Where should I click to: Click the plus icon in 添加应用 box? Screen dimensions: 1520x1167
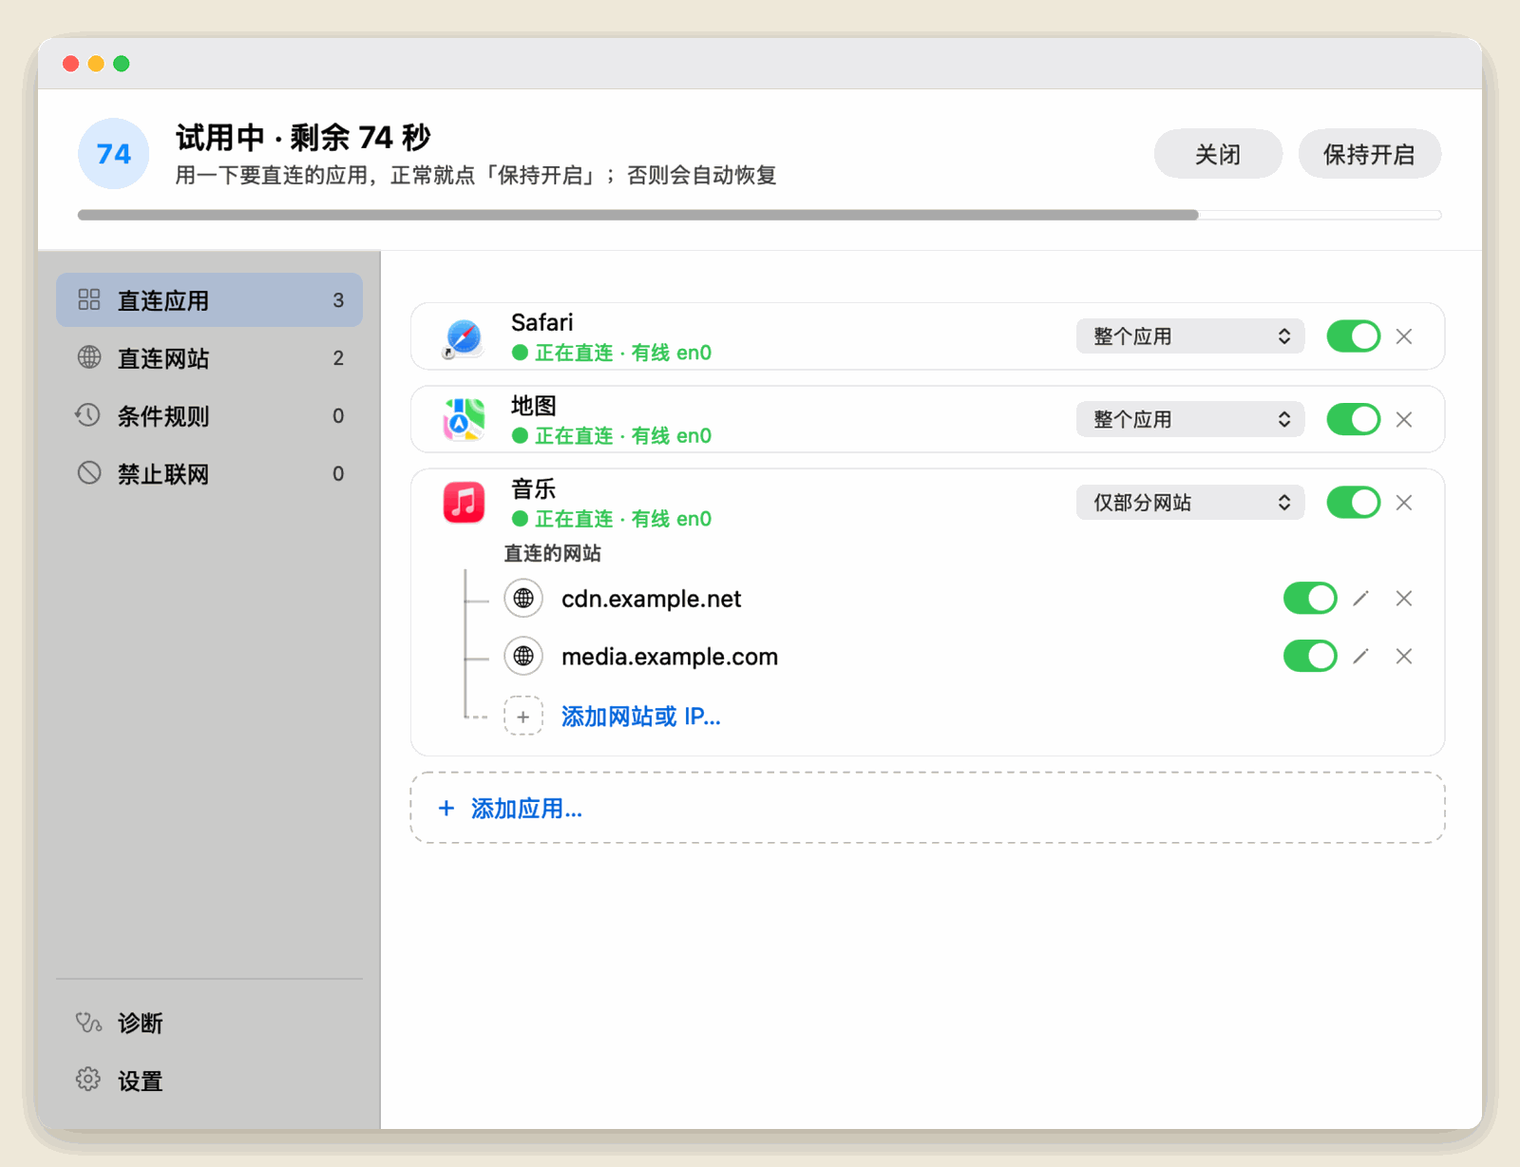(x=446, y=808)
